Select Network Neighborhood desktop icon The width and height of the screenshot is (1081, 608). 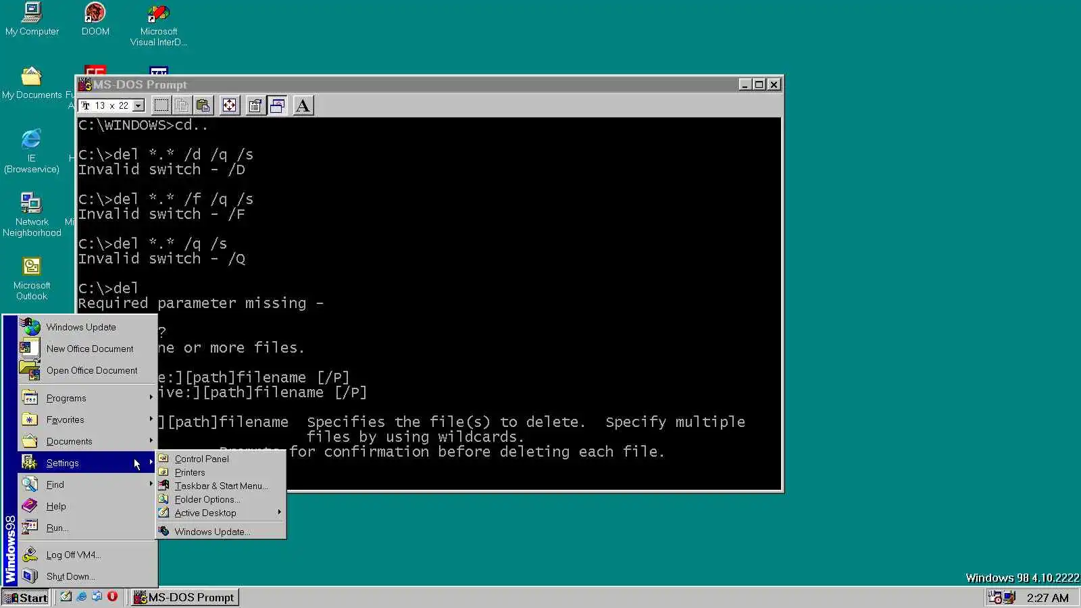tap(32, 215)
